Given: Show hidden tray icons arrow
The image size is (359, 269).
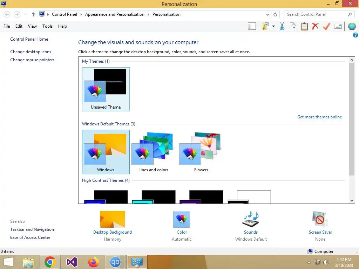Looking at the screenshot, I should pos(309,262).
